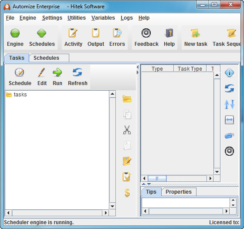This screenshot has height=229, width=244.
Task: Open the Engine menu
Action: (x=28, y=18)
